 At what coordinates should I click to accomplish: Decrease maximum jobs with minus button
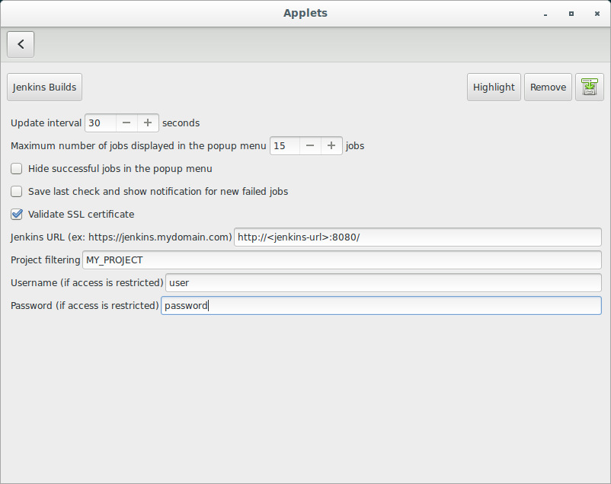pos(310,146)
